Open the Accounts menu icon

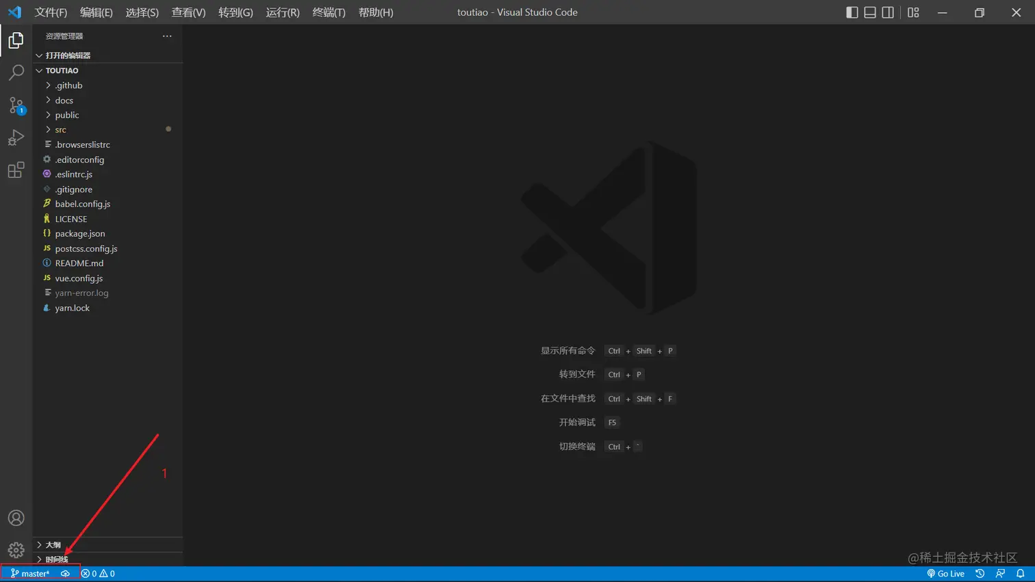16,518
